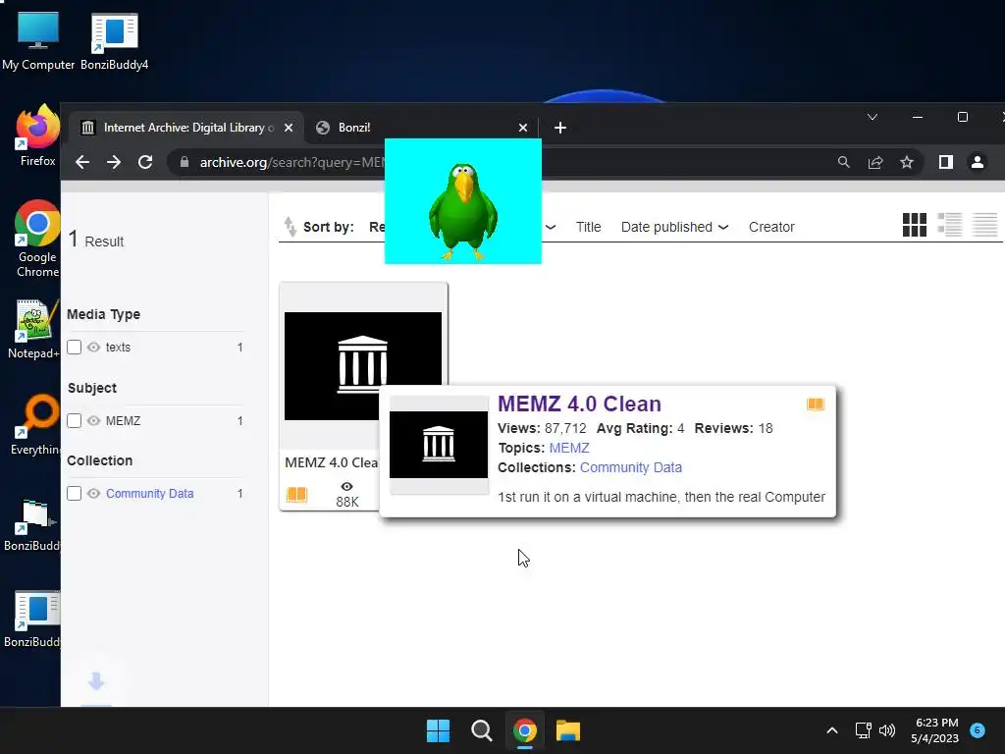Sort results by Creator

771,227
